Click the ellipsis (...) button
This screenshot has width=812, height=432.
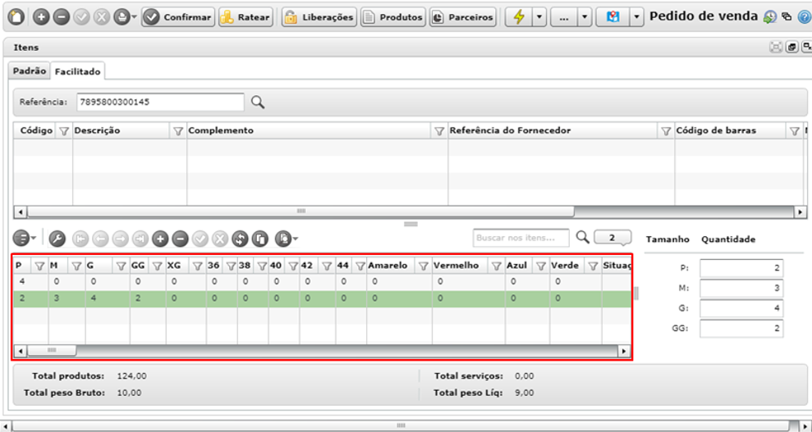pyautogui.click(x=564, y=17)
